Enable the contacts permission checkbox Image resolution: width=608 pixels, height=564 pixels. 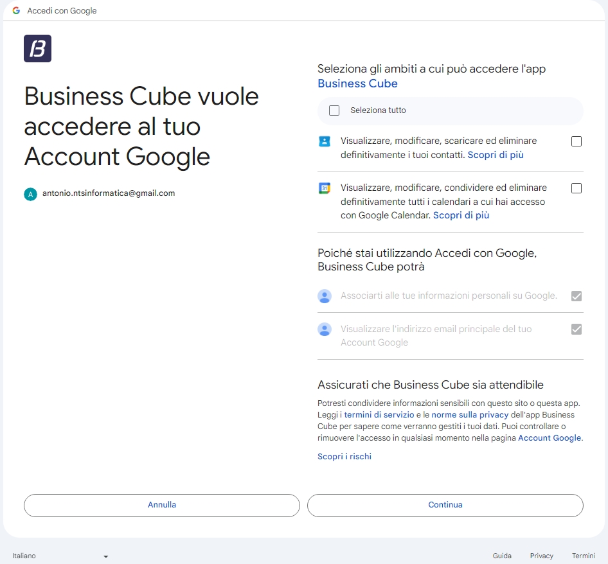(x=577, y=141)
